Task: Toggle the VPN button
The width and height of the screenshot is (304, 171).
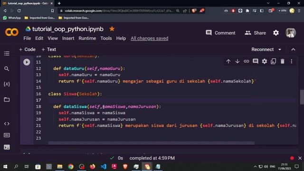Action: point(283,10)
